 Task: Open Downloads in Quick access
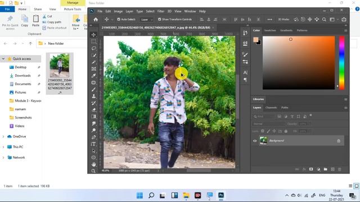click(x=22, y=76)
